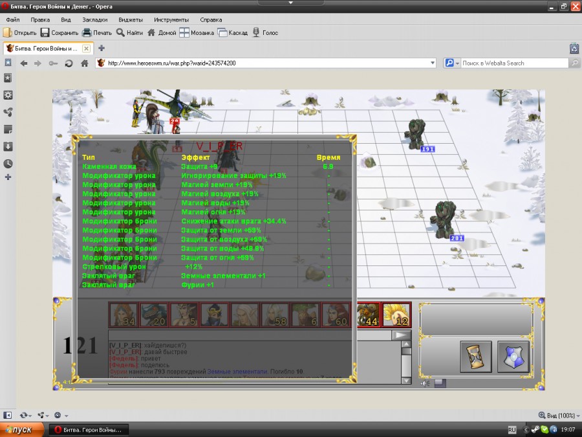Click the hourglass wait button
This screenshot has width=582, height=437.
(x=476, y=356)
